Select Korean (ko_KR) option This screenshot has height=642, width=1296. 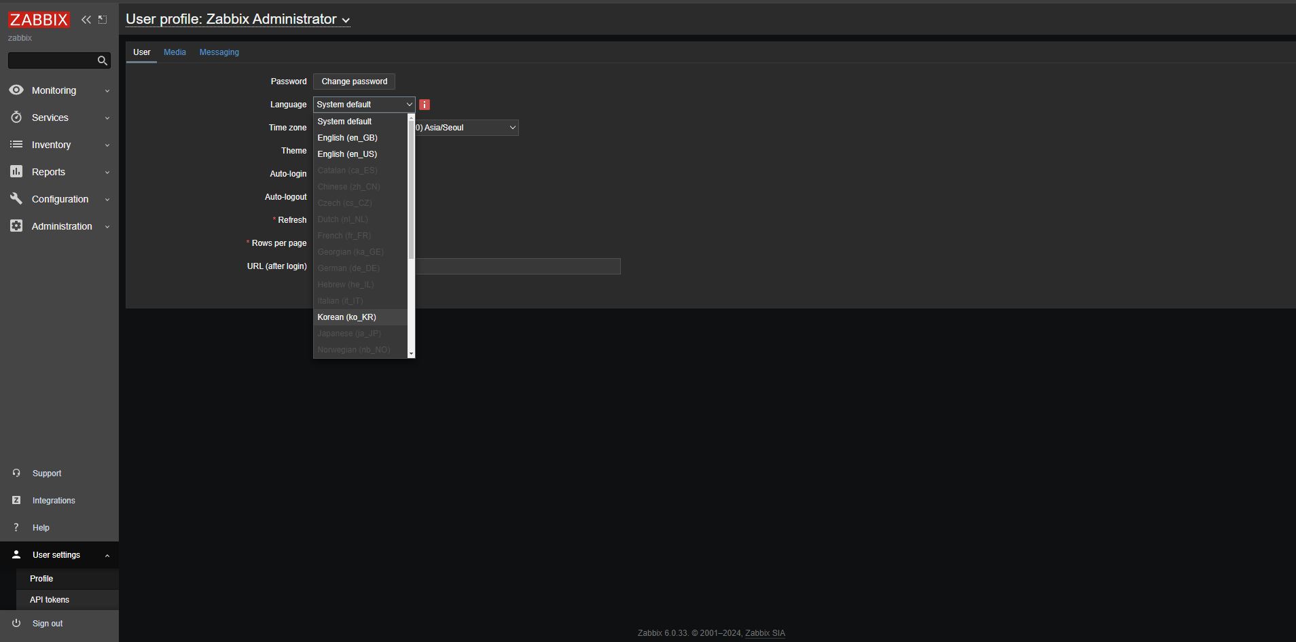360,317
